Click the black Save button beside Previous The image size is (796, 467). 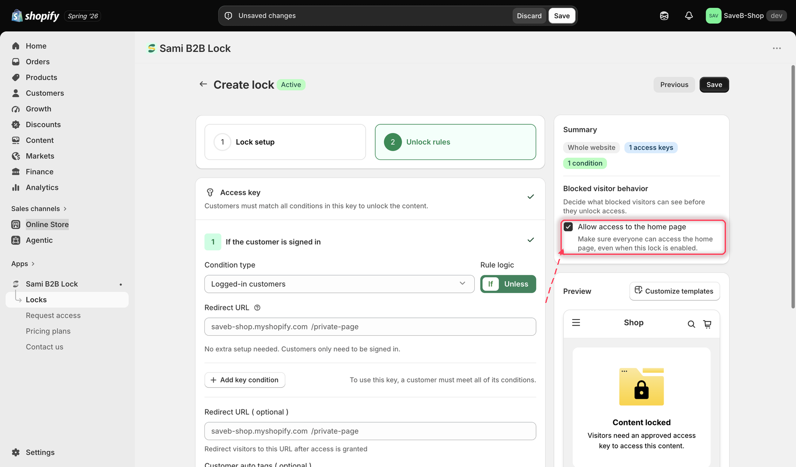(x=714, y=85)
